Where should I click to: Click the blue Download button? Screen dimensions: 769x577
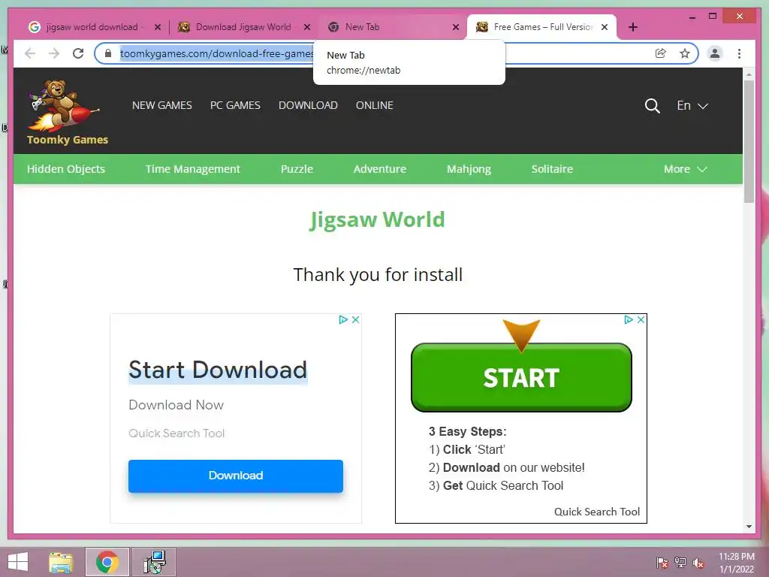tap(235, 476)
